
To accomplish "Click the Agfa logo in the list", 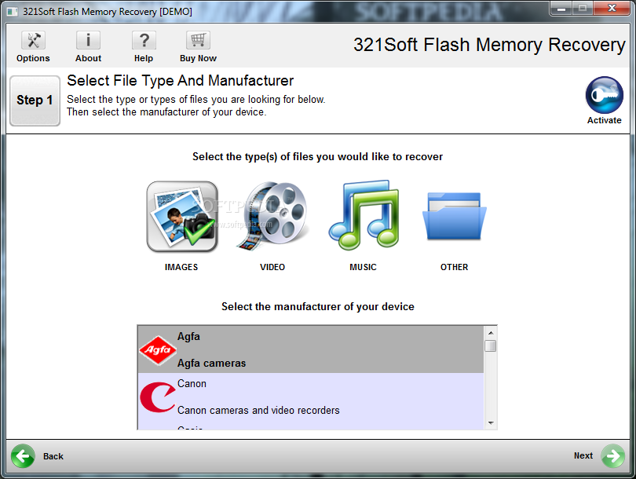I will click(158, 350).
